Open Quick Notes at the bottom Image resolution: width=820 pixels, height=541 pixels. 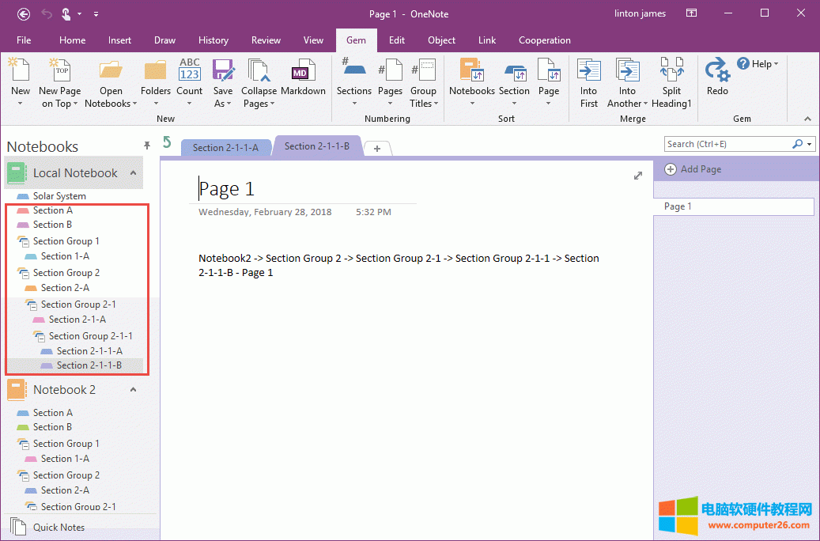tap(59, 527)
